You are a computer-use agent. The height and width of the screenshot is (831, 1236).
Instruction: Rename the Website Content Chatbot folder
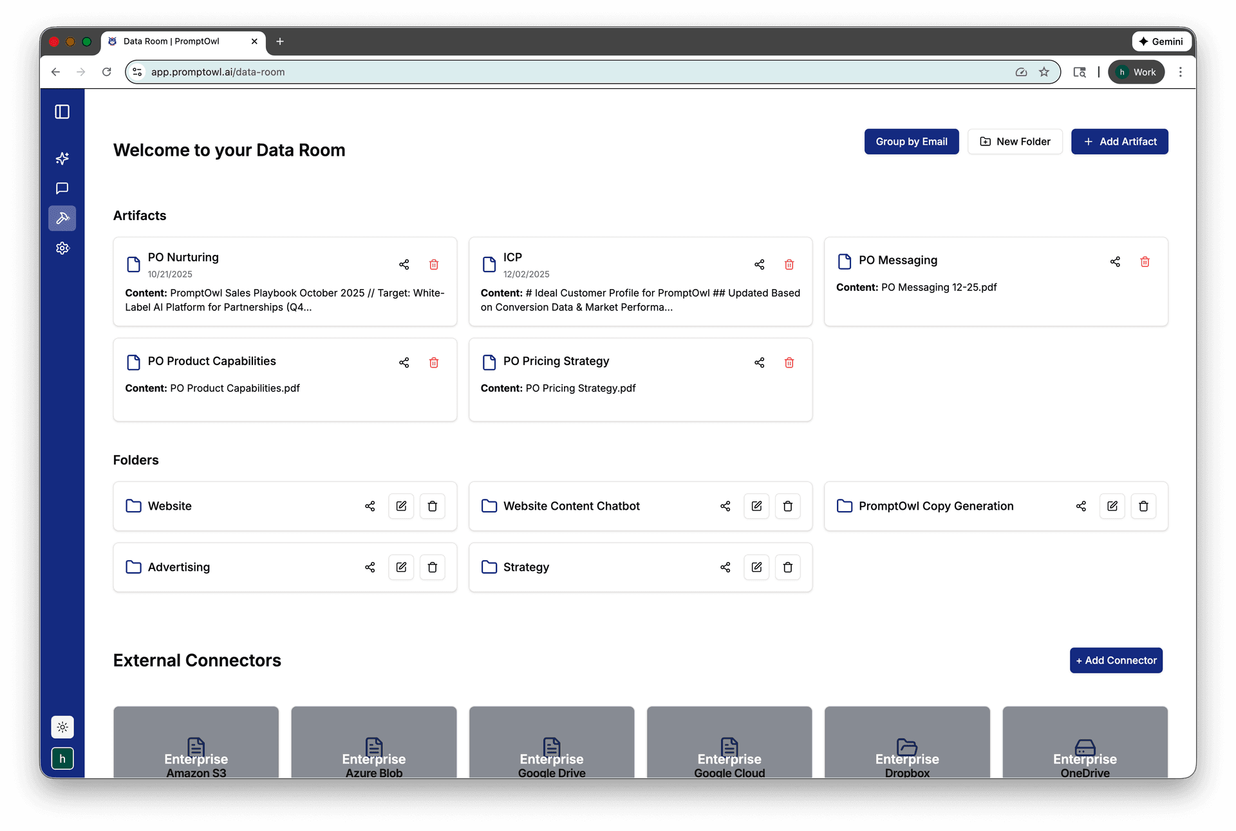[756, 506]
